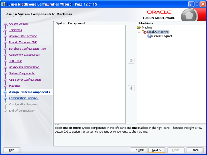Jump to Database Configuration Type step
207x155 pixels.
[27, 49]
